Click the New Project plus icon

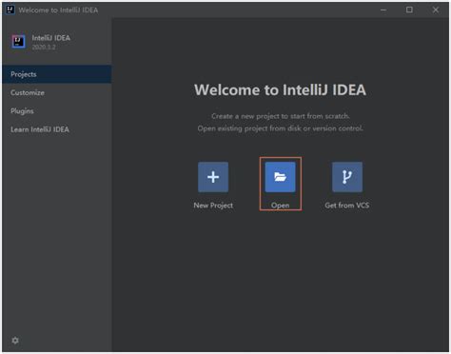pos(213,177)
